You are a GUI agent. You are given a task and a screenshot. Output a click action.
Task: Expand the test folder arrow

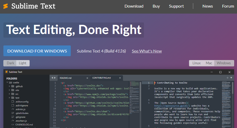coord(9,98)
